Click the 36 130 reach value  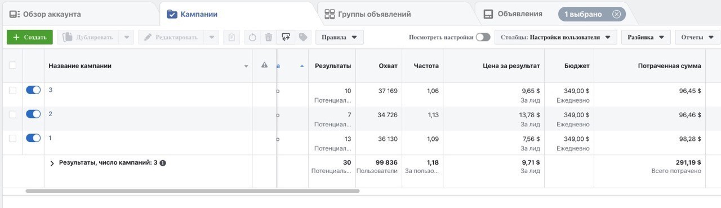tap(387, 139)
